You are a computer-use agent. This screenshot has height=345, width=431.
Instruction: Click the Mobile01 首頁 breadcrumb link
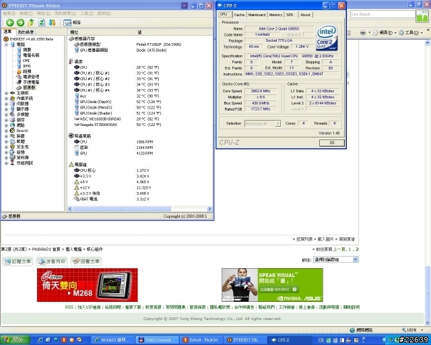46,249
